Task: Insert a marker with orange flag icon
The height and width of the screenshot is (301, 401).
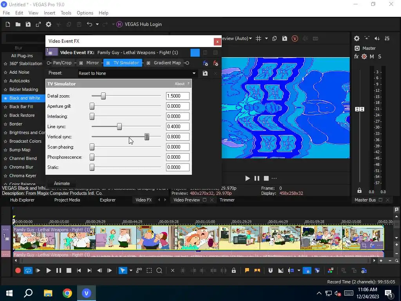Action: point(247,270)
